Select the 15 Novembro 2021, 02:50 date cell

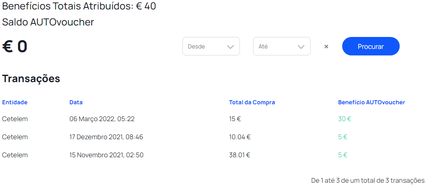coord(106,155)
